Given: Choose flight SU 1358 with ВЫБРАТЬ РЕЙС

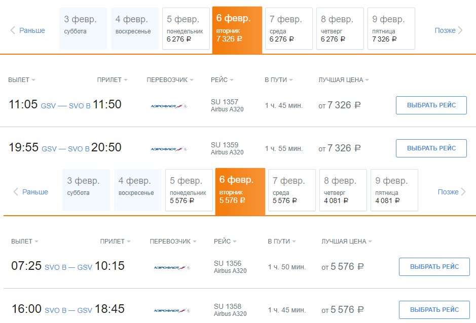Looking at the screenshot, I should 434,310.
